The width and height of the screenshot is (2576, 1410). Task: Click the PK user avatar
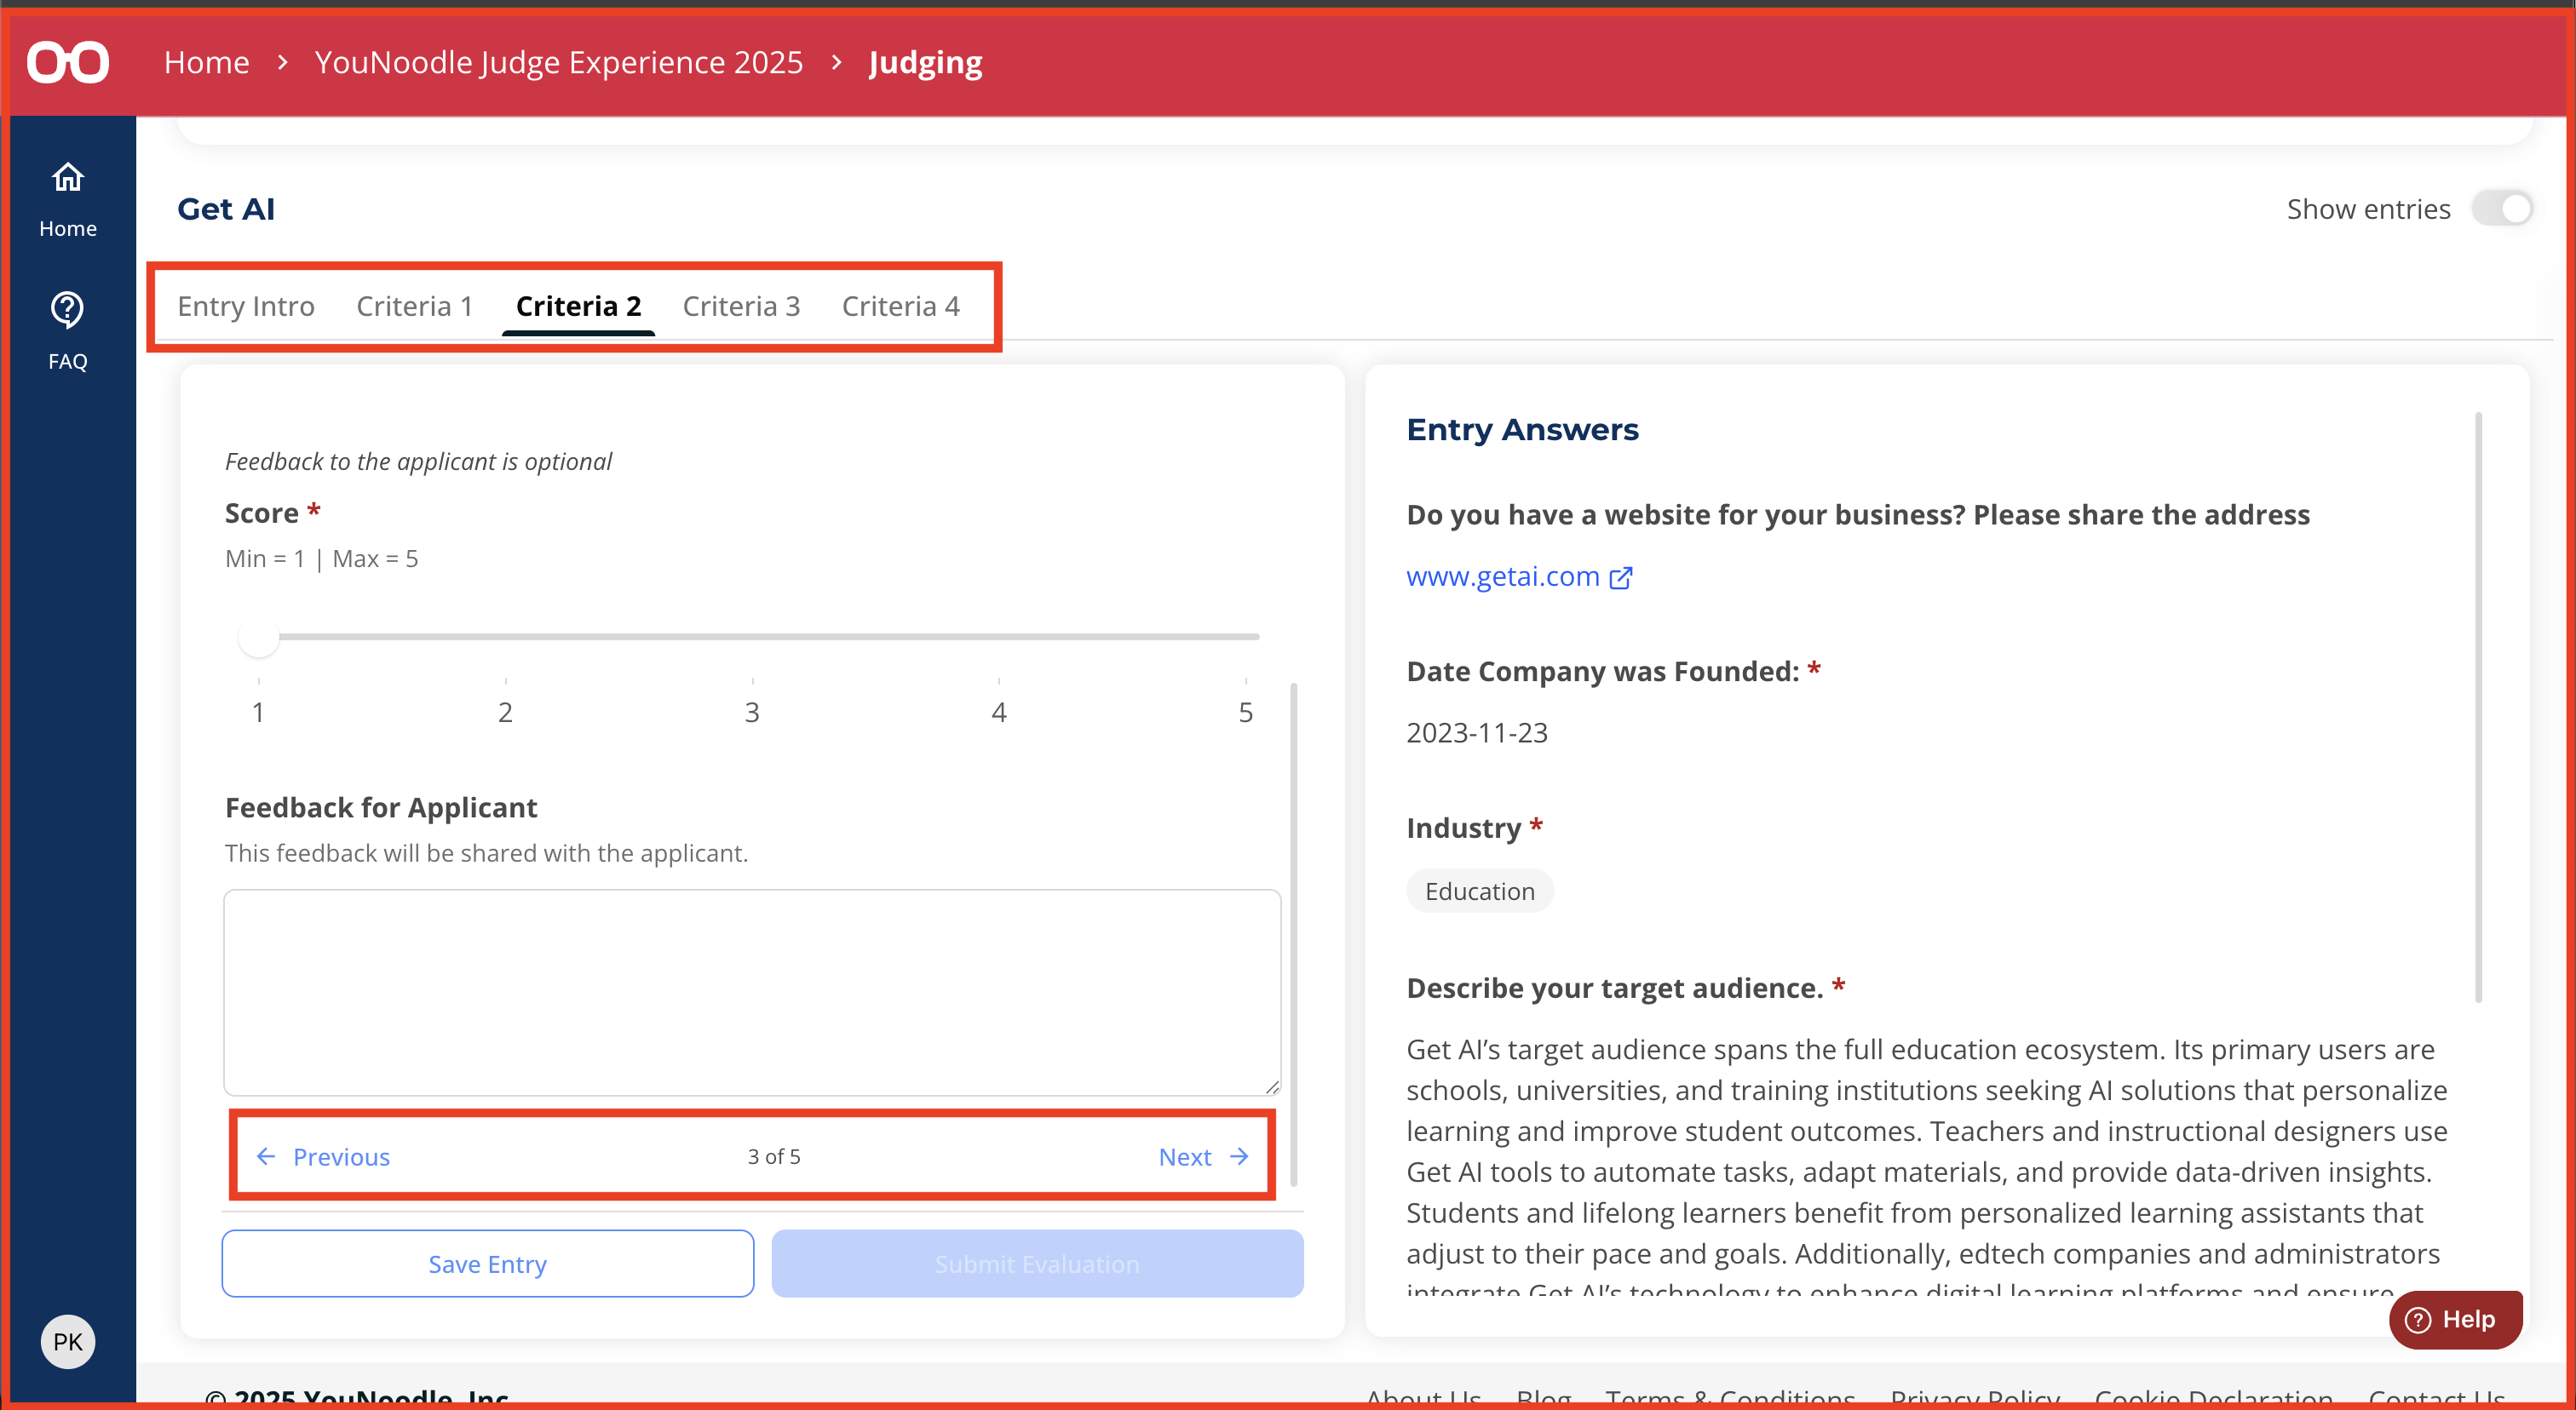[68, 1341]
